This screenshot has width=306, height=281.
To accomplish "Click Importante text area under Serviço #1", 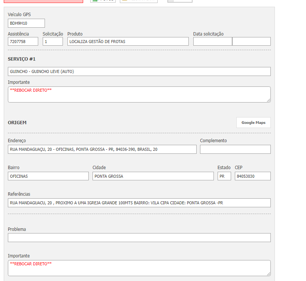I will 139,94.
